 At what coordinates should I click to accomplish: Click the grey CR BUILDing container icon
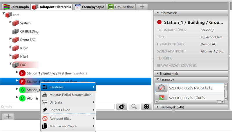pyautogui.click(x=15, y=31)
